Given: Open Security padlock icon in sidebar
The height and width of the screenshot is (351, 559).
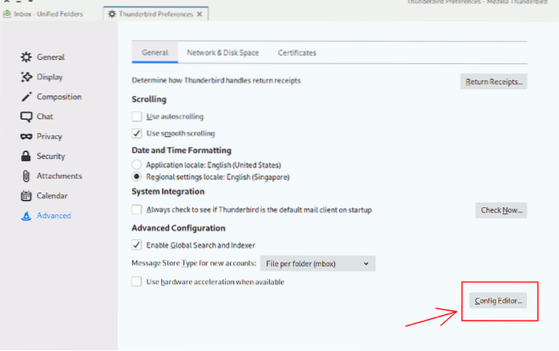Looking at the screenshot, I should click(x=26, y=157).
